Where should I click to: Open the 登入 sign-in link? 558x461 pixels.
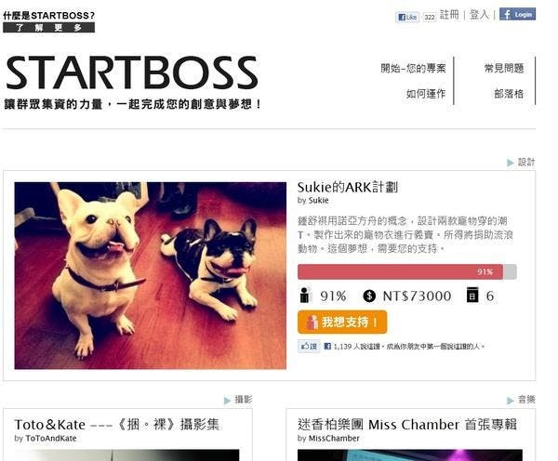pos(479,15)
